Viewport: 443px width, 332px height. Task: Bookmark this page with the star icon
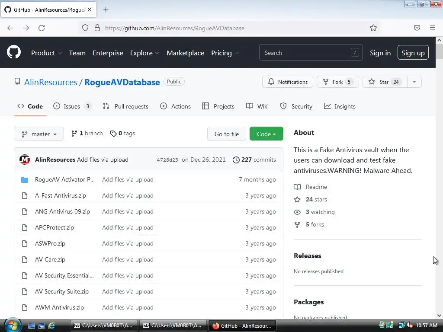tap(373, 28)
